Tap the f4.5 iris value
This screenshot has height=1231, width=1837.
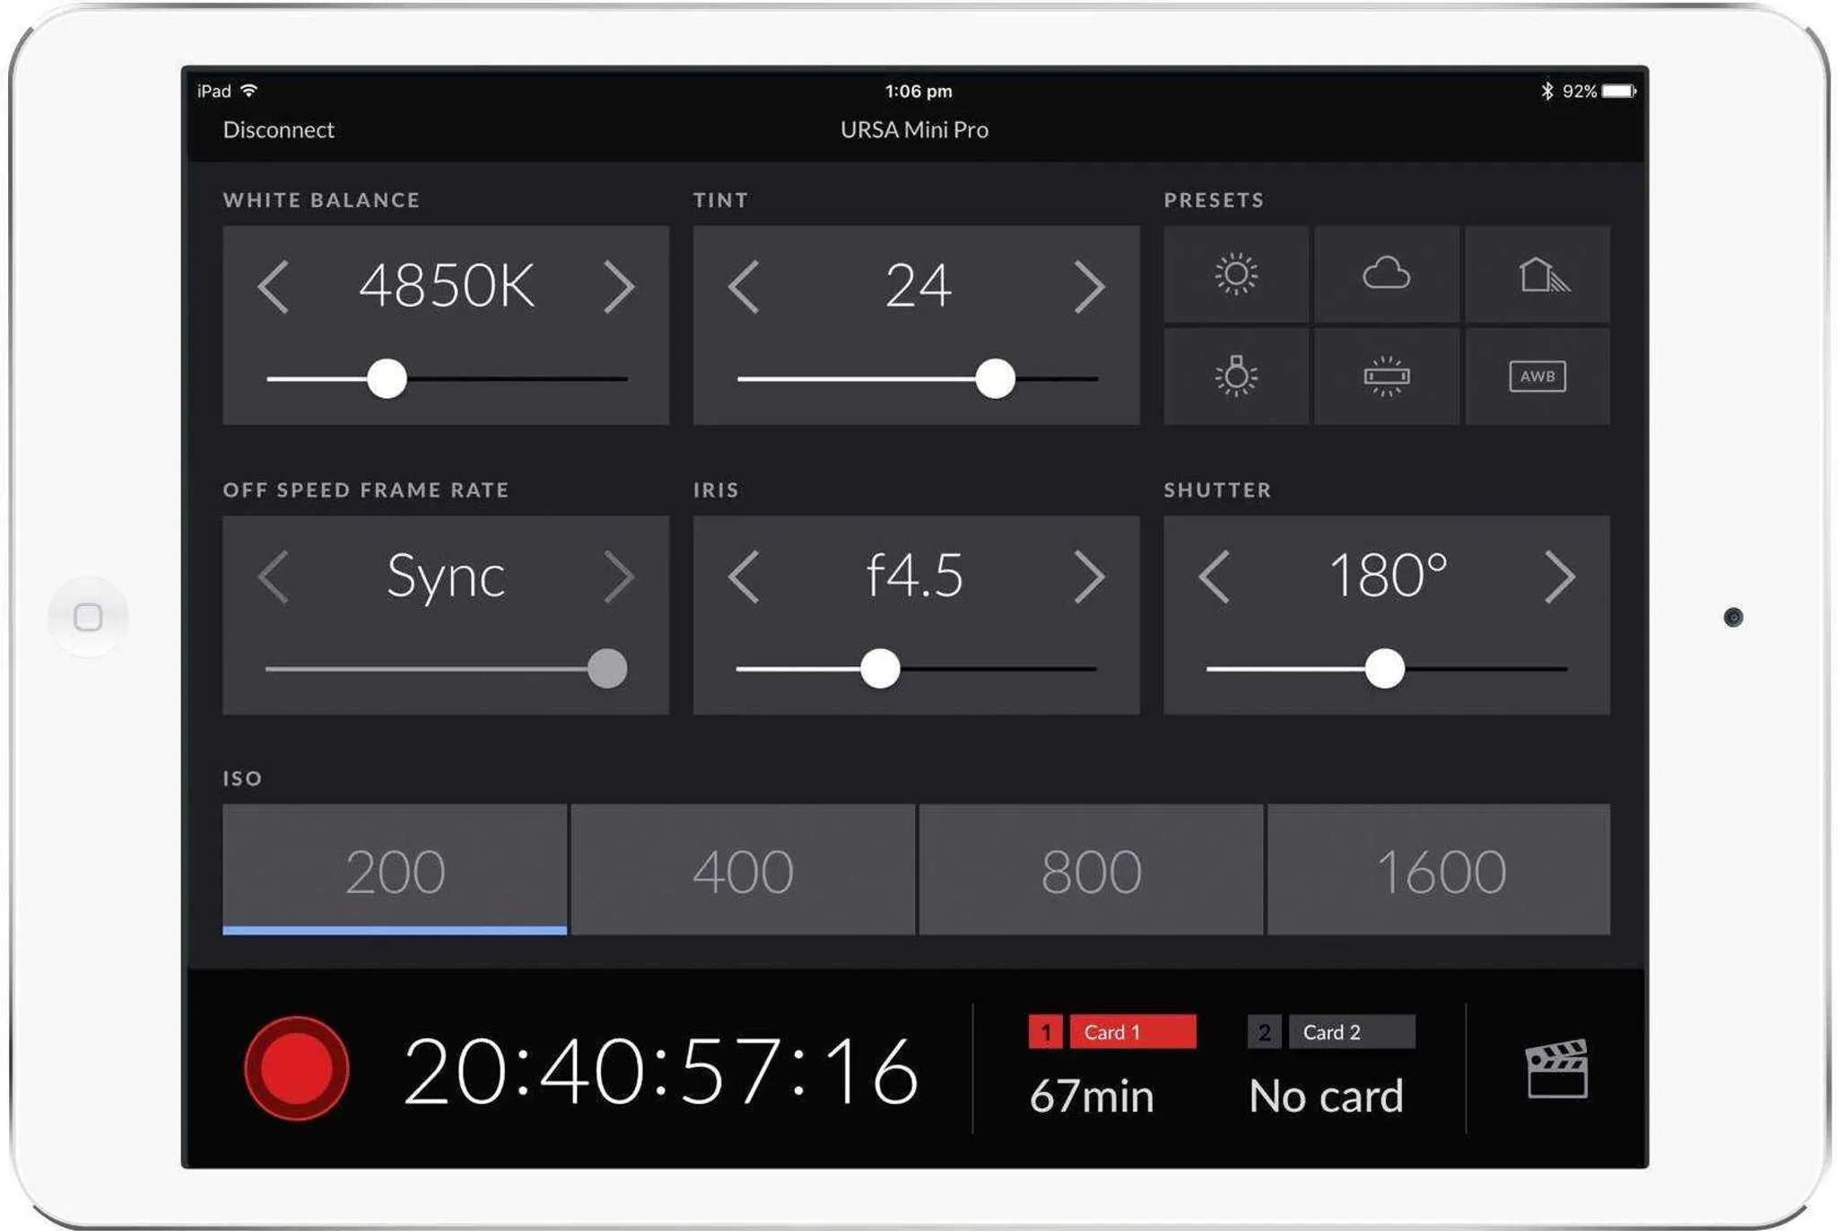(915, 575)
